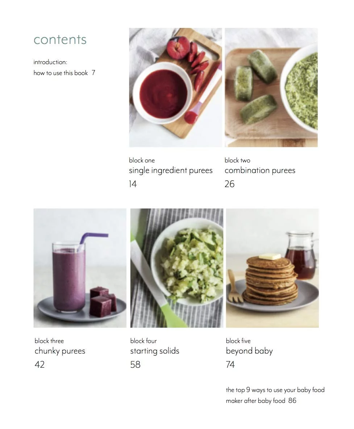Jump to 'chunky purees' chapter
Image resolution: width=354 pixels, height=429 pixels.
pos(60,351)
